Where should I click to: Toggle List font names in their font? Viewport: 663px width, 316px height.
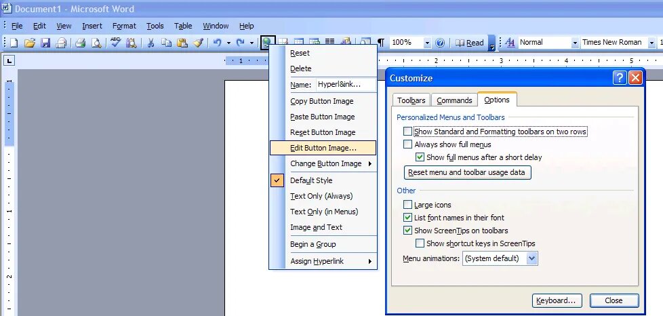point(407,218)
